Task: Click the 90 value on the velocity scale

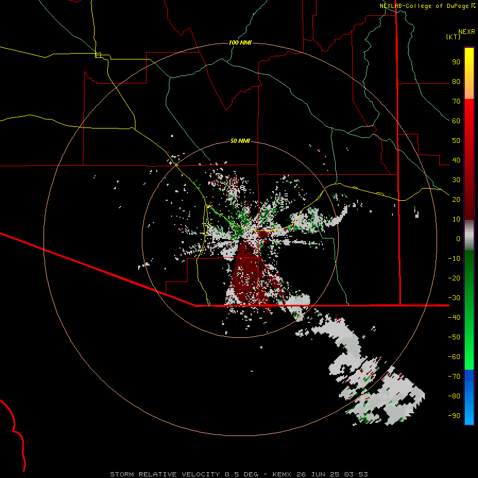Action: 456,62
